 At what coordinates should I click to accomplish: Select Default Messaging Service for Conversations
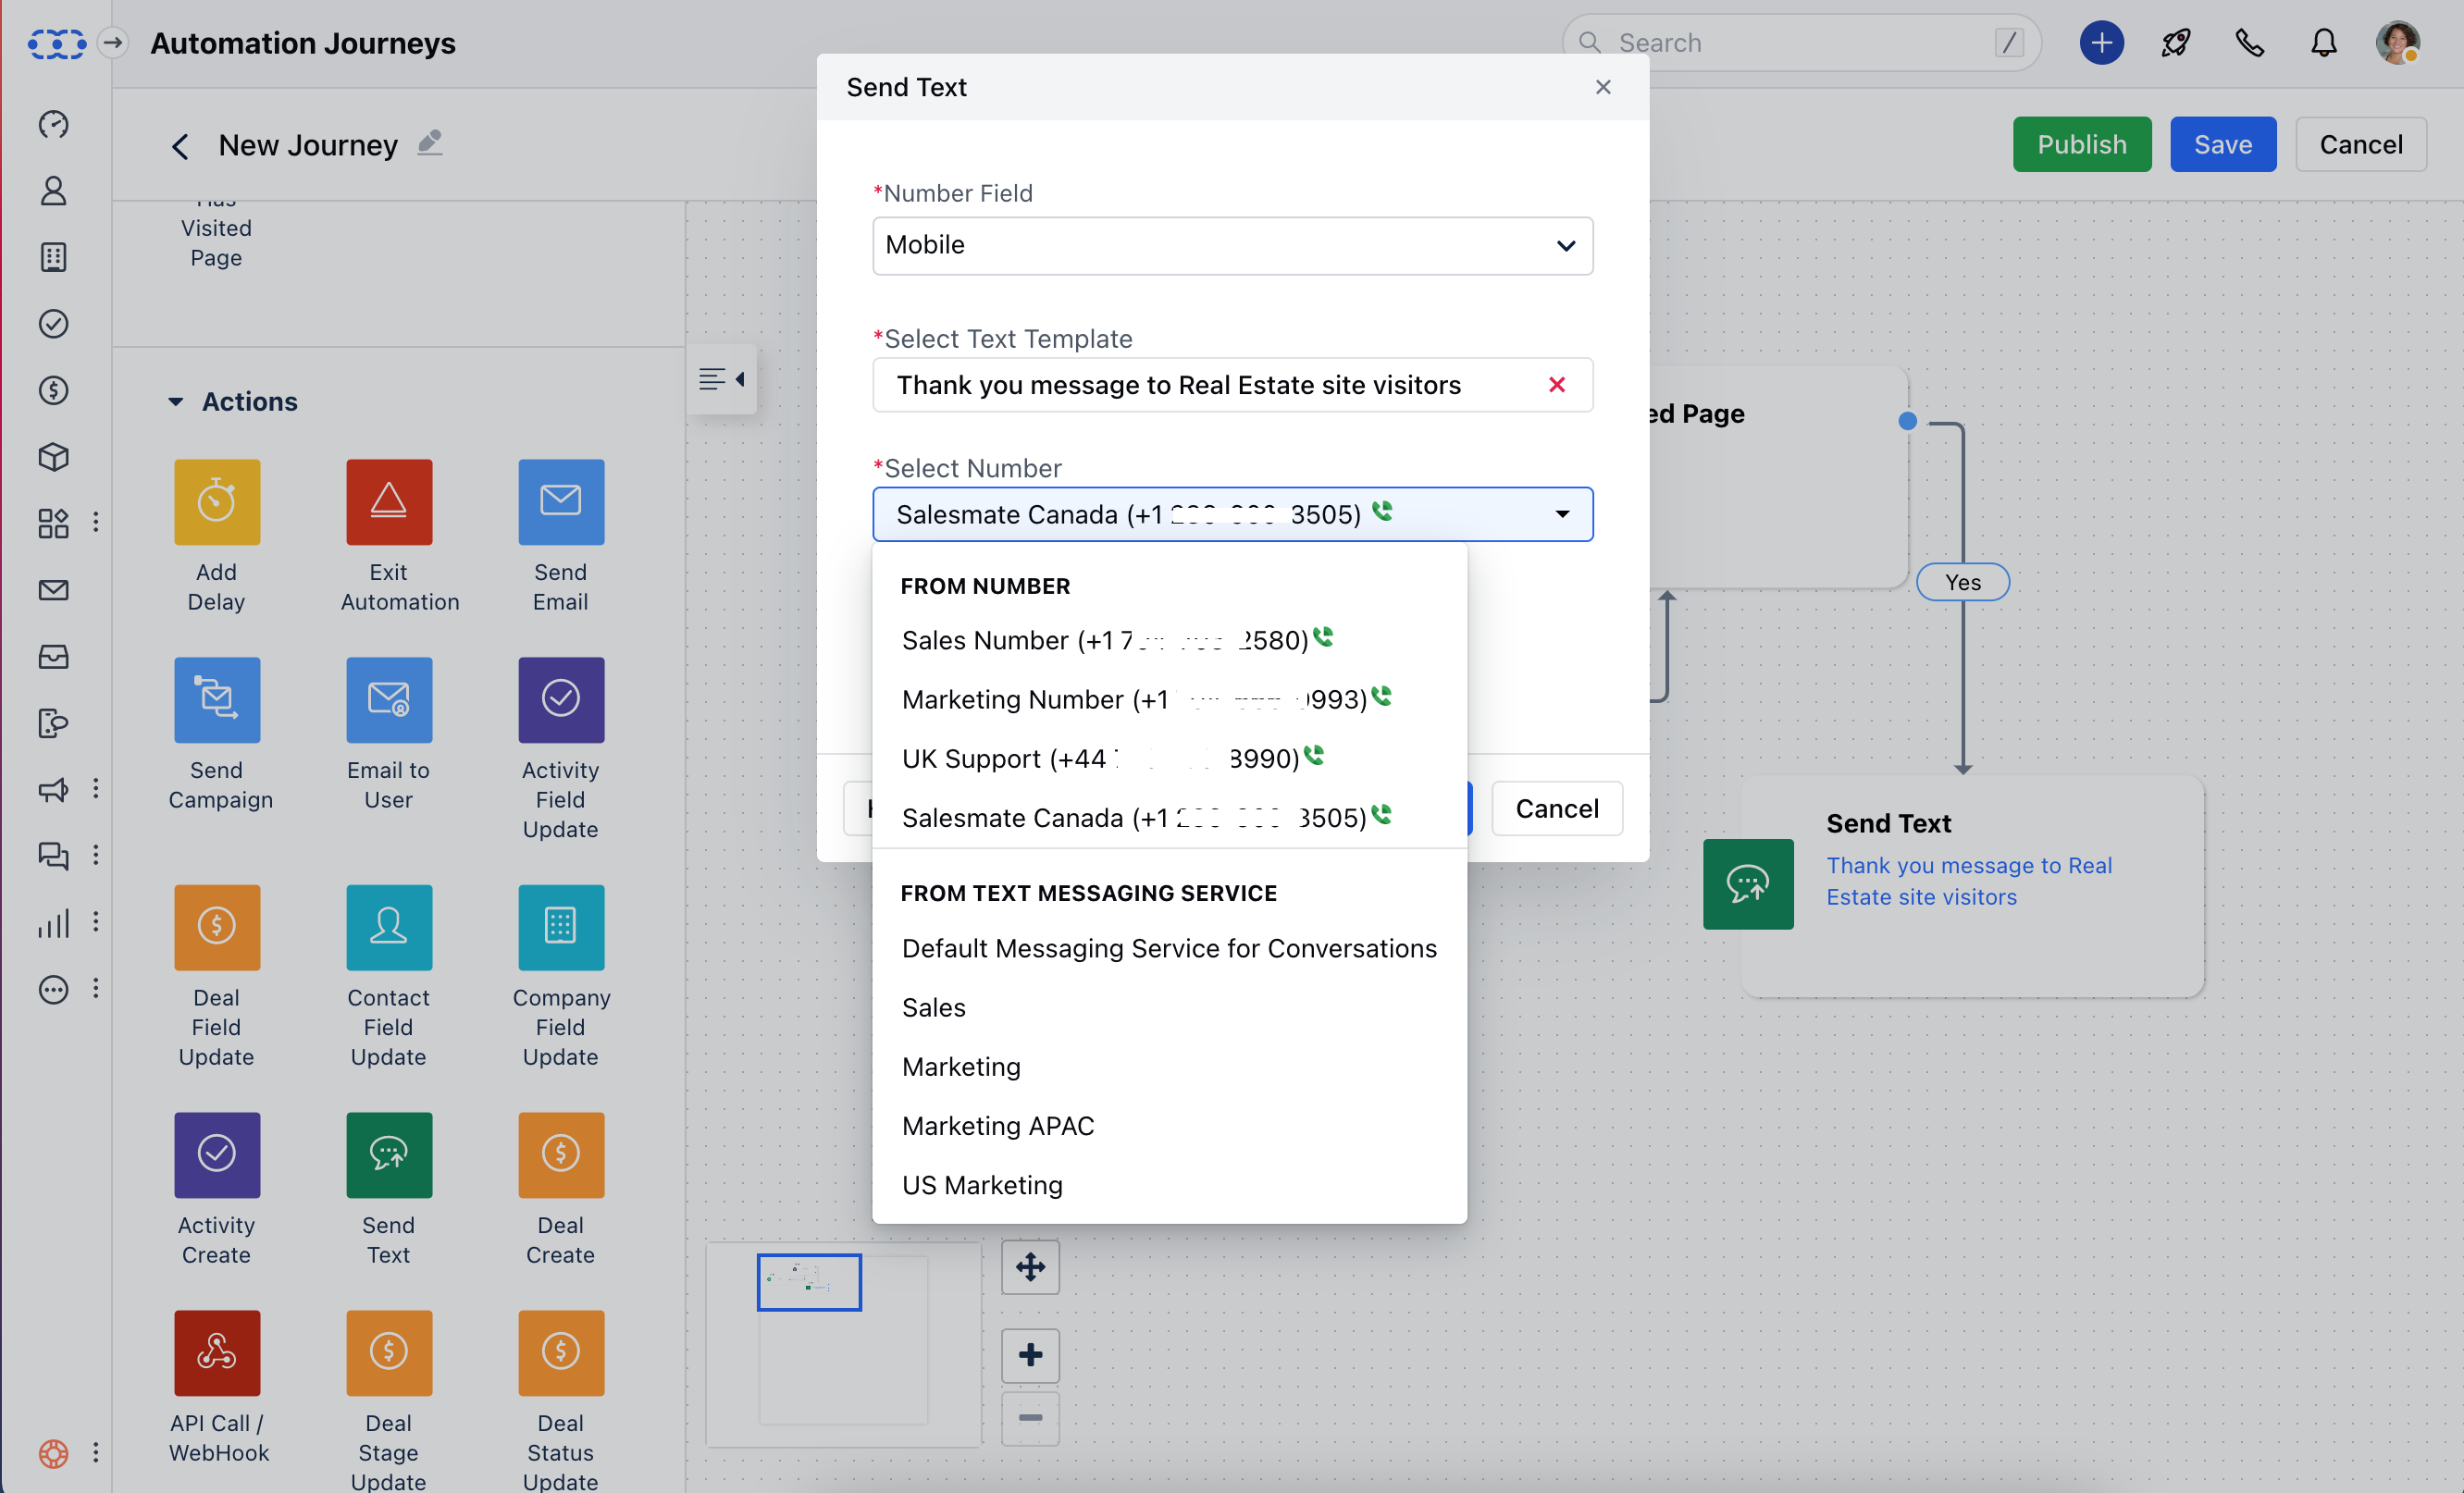[1169, 948]
